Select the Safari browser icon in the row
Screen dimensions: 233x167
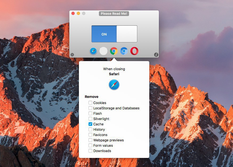(93, 51)
